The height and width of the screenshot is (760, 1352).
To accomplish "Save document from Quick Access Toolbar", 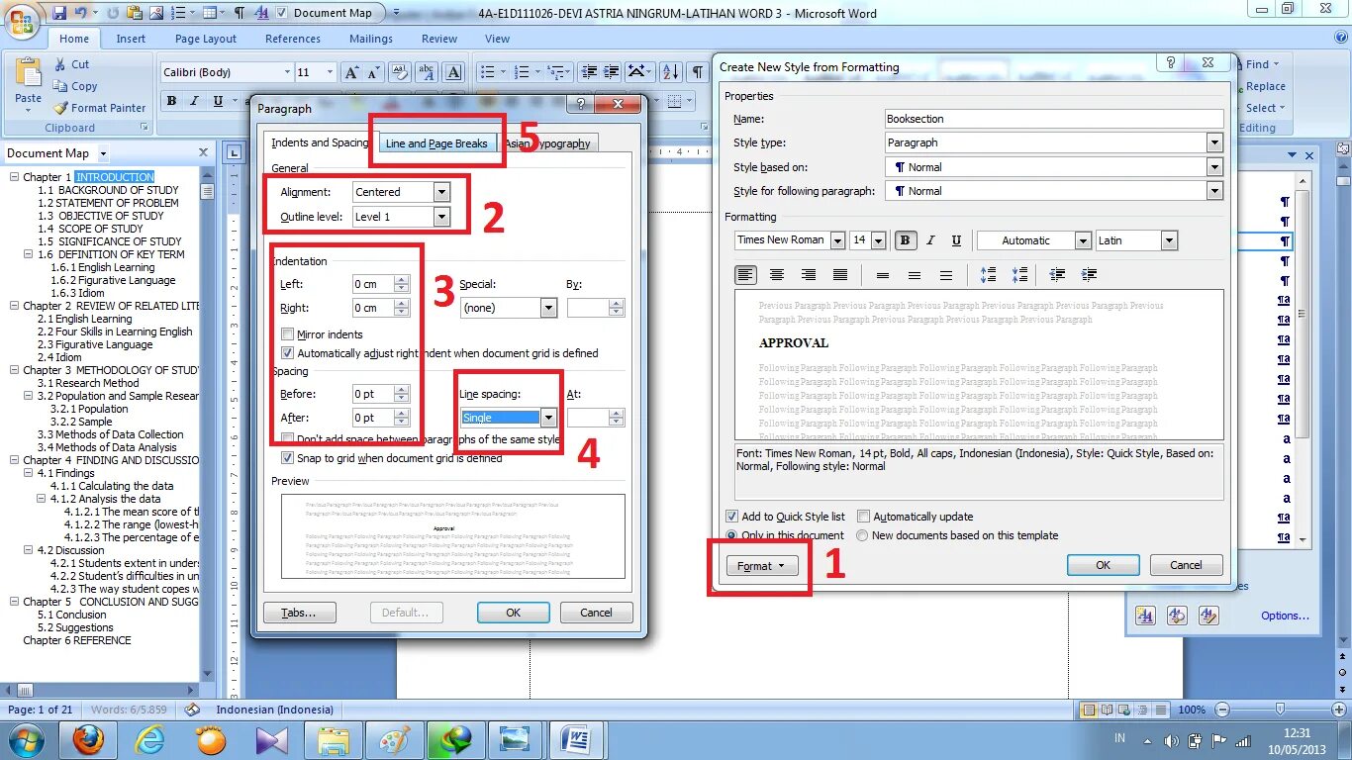I will (59, 13).
